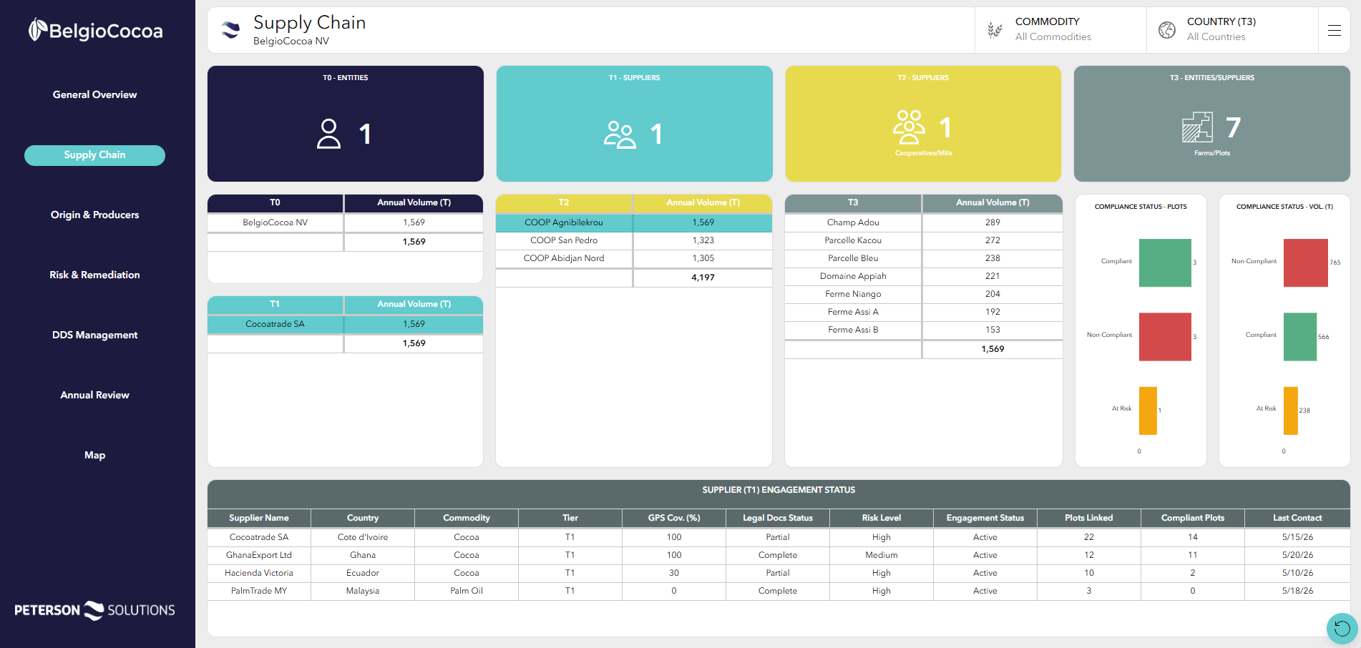Click 5/15/26 last contact date
Viewport: 1361px width, 648px height.
[x=1297, y=537]
